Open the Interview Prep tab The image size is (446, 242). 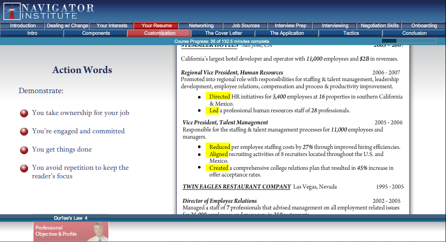coord(290,25)
